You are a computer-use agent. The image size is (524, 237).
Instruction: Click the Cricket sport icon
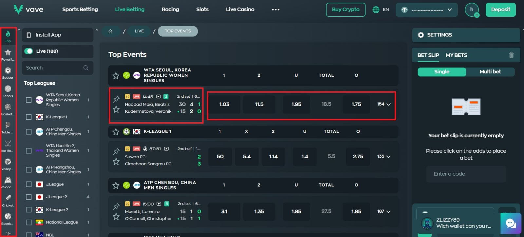(x=8, y=200)
